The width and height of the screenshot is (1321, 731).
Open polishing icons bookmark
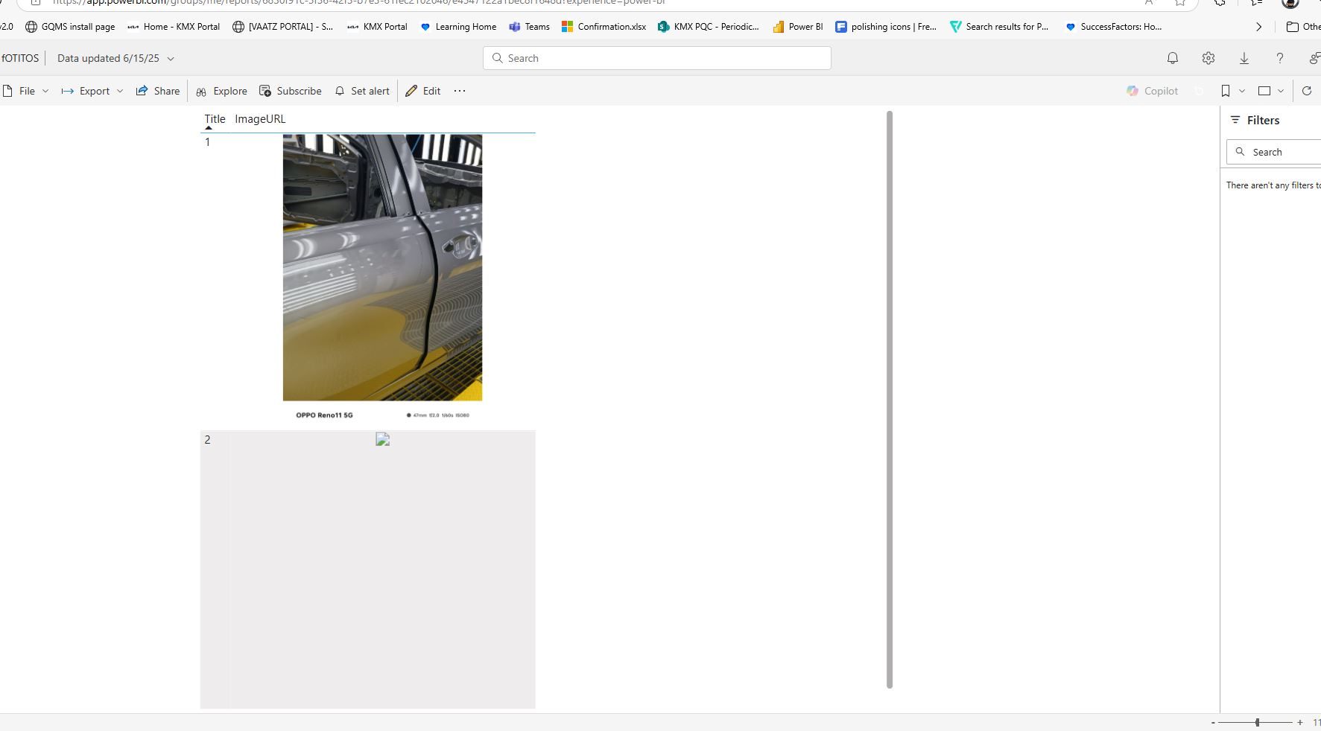tap(886, 27)
